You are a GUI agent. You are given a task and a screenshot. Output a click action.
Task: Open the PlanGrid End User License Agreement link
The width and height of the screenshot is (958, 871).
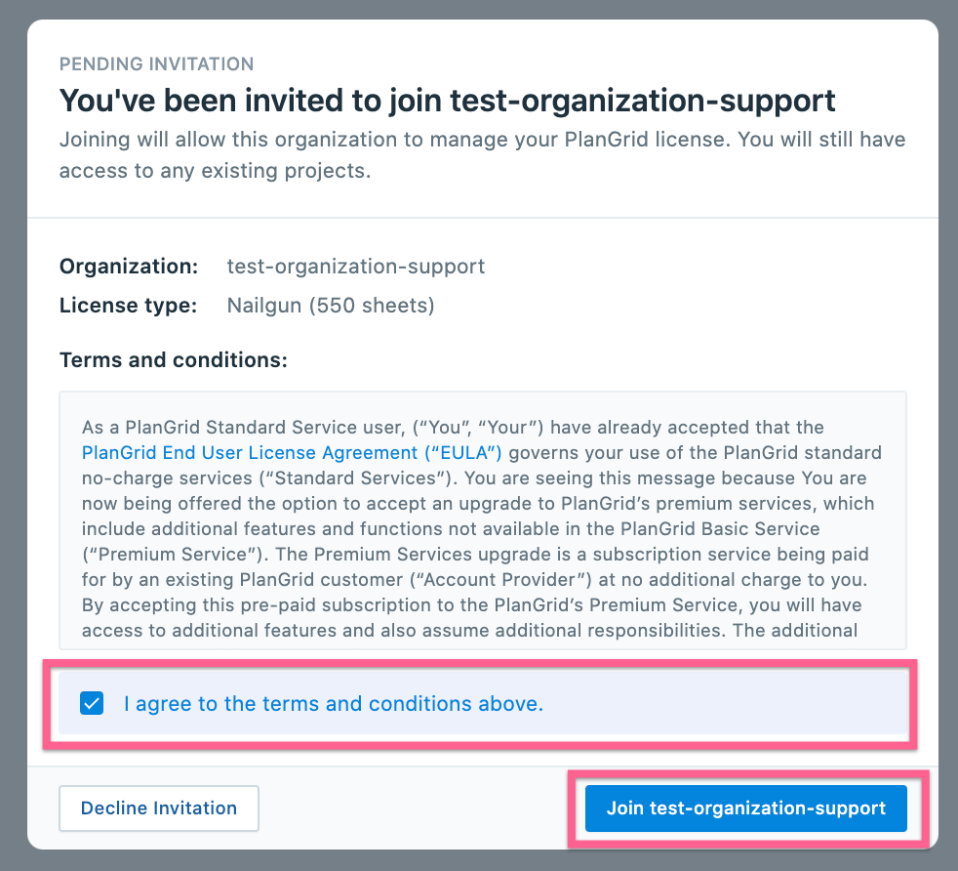coord(292,452)
